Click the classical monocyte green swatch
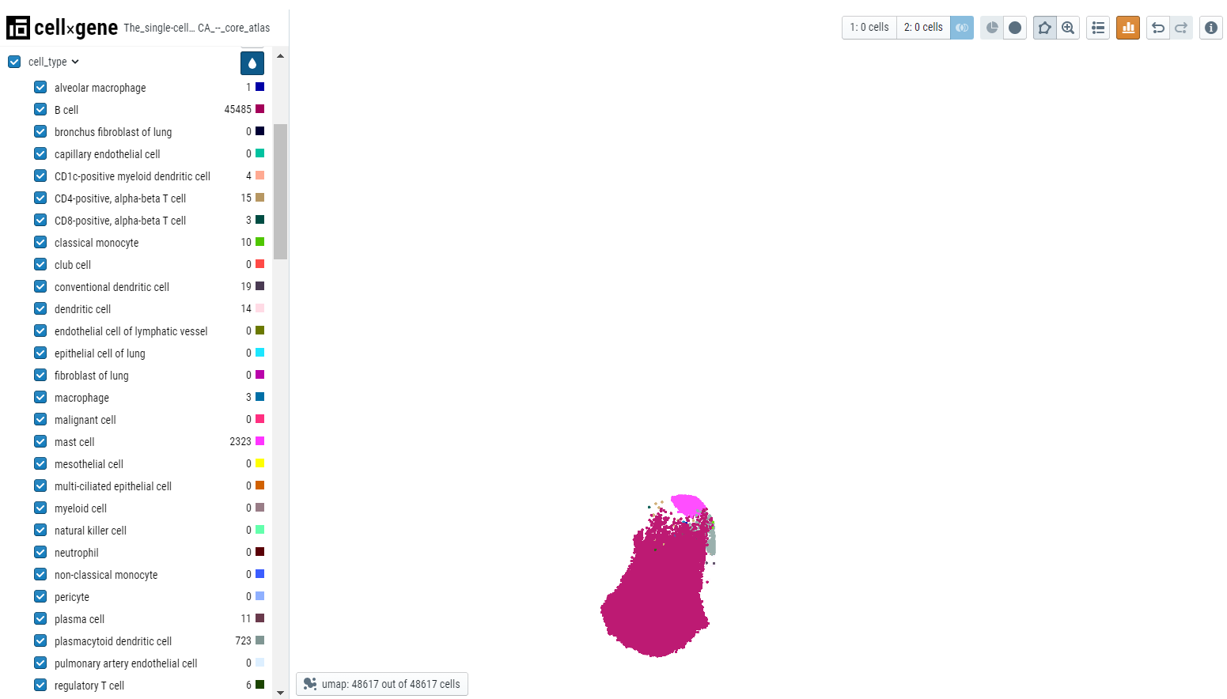The width and height of the screenshot is (1227, 699). 259,242
